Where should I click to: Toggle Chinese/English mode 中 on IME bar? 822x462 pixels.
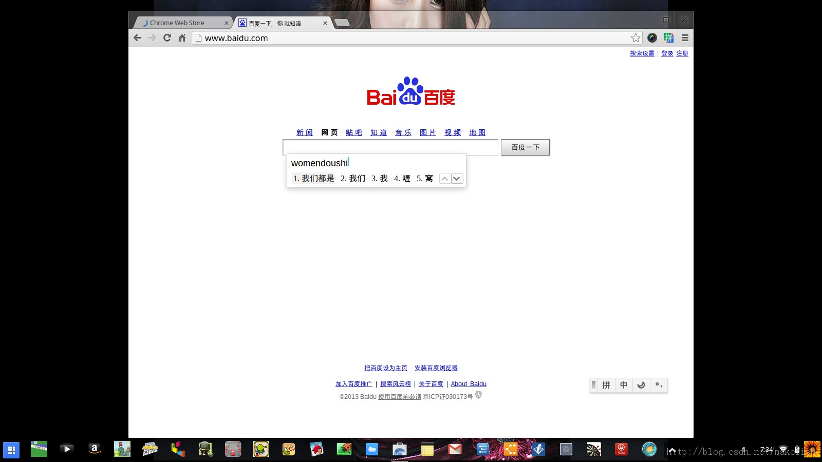click(x=624, y=385)
